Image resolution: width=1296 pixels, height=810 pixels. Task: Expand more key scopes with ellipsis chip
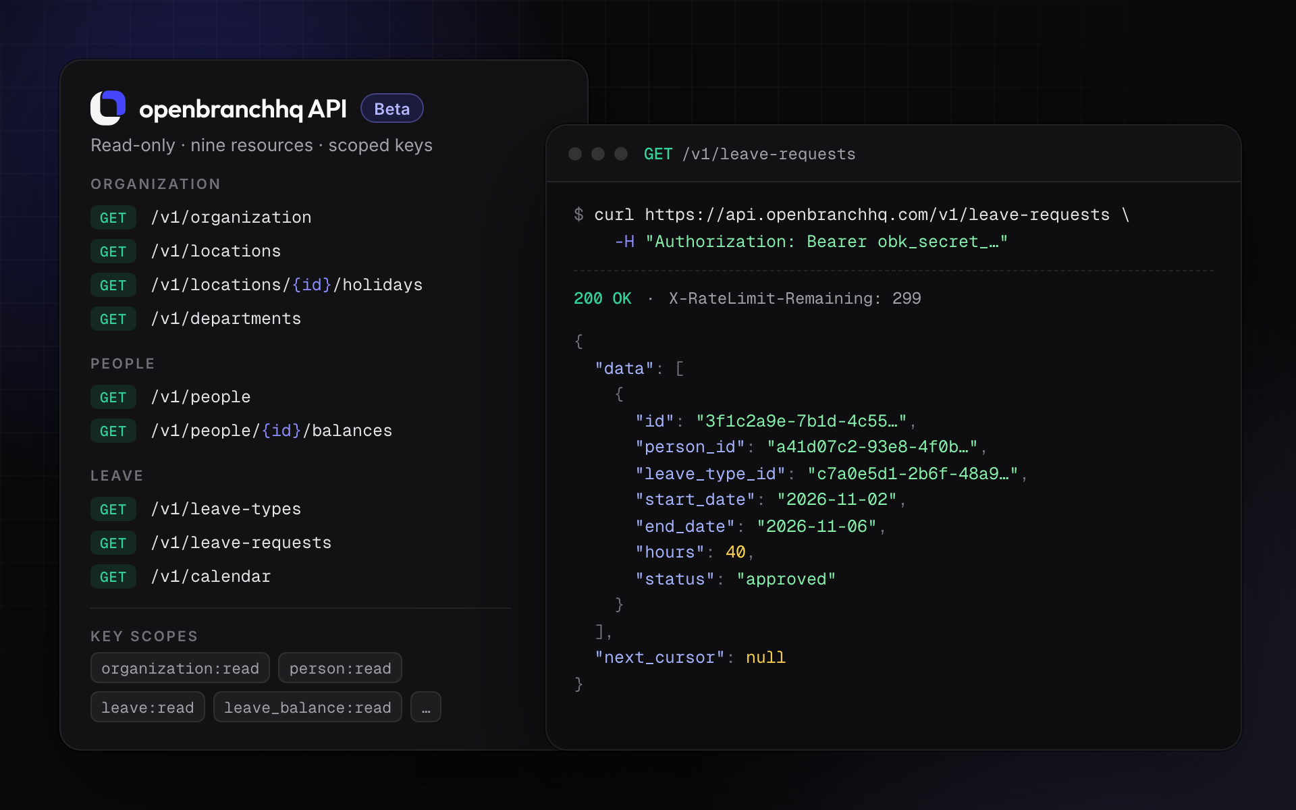pos(426,707)
